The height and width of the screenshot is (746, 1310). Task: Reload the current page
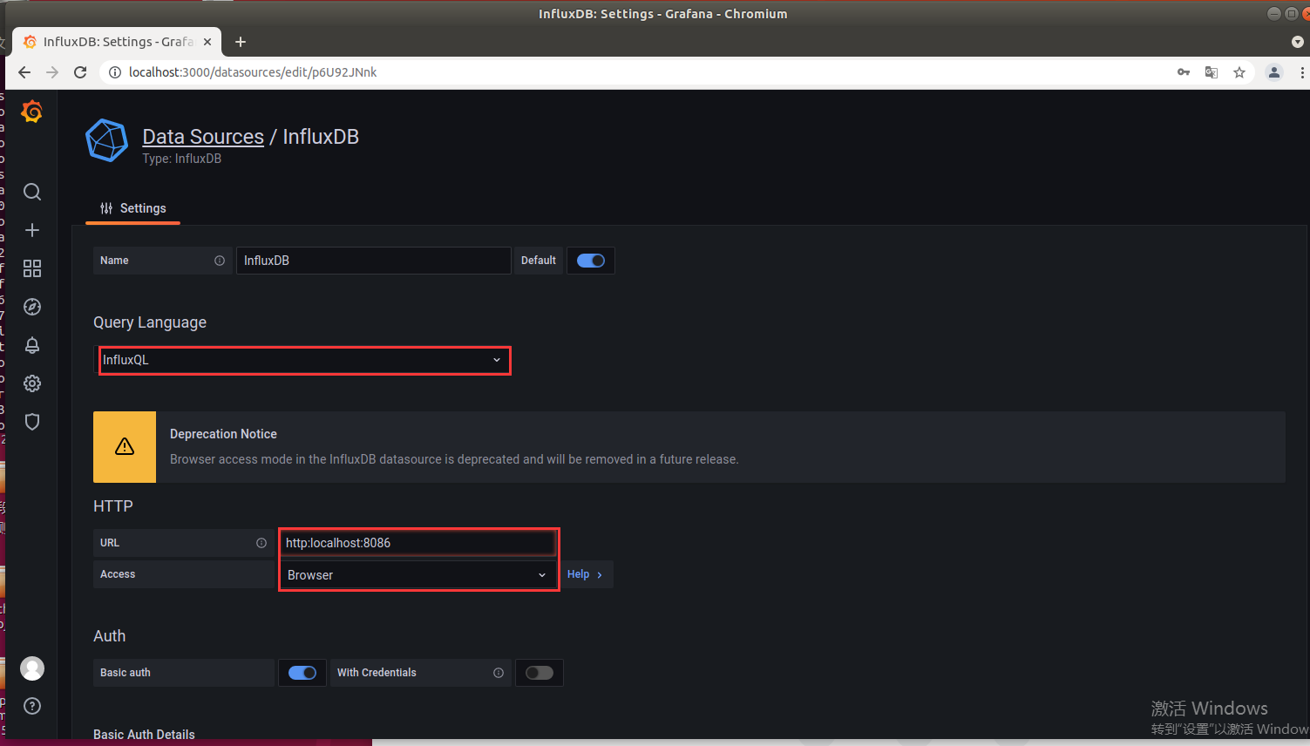coord(80,72)
